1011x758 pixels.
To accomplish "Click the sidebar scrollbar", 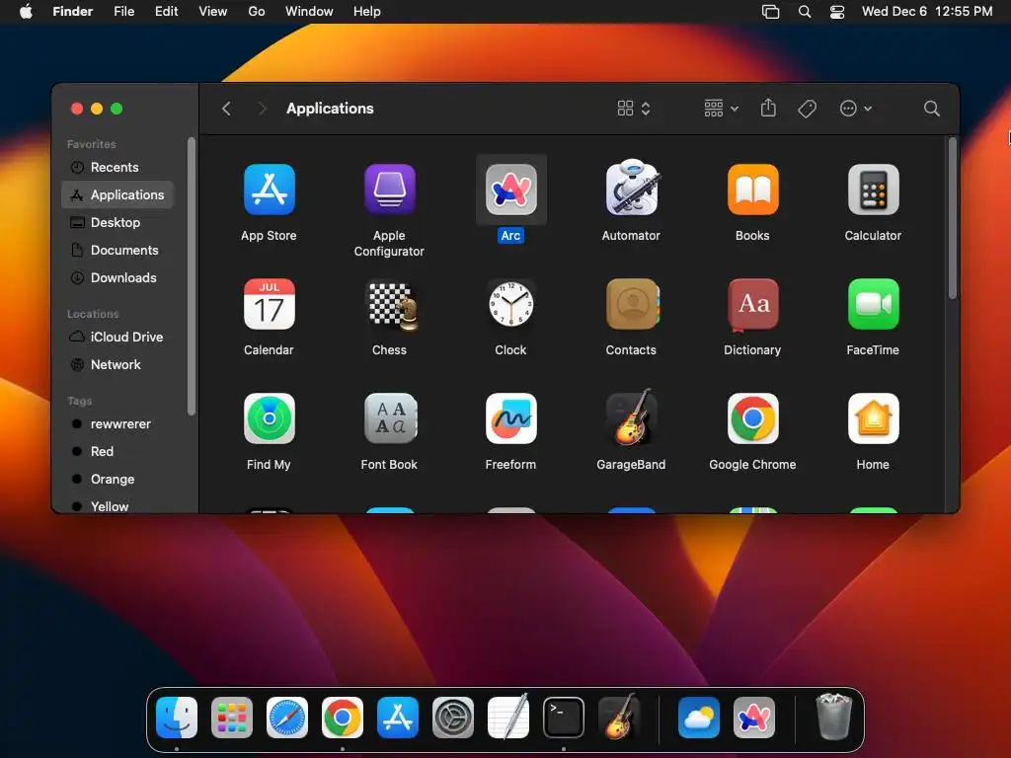I will tap(191, 277).
